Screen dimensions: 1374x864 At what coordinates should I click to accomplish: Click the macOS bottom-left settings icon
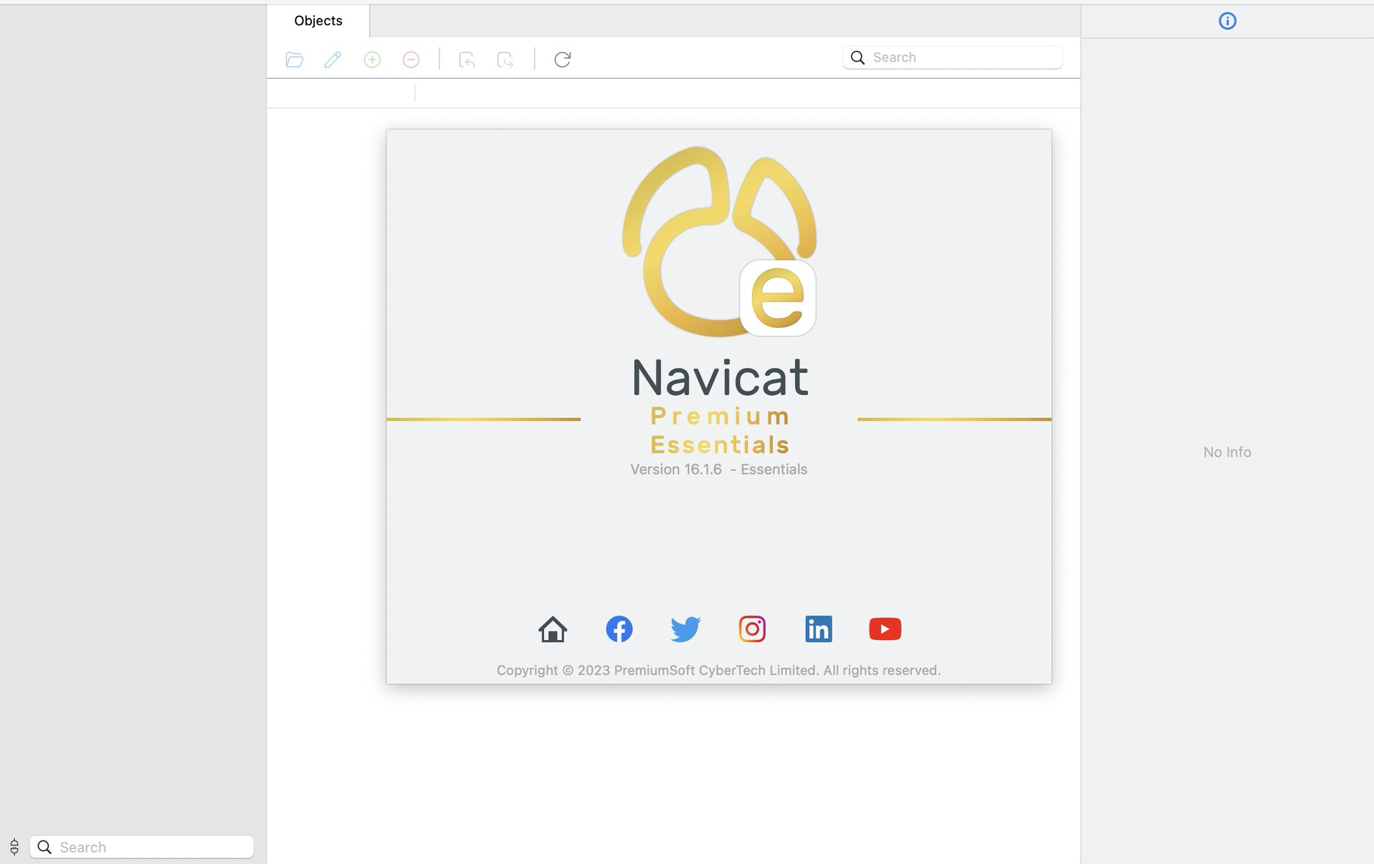click(14, 846)
